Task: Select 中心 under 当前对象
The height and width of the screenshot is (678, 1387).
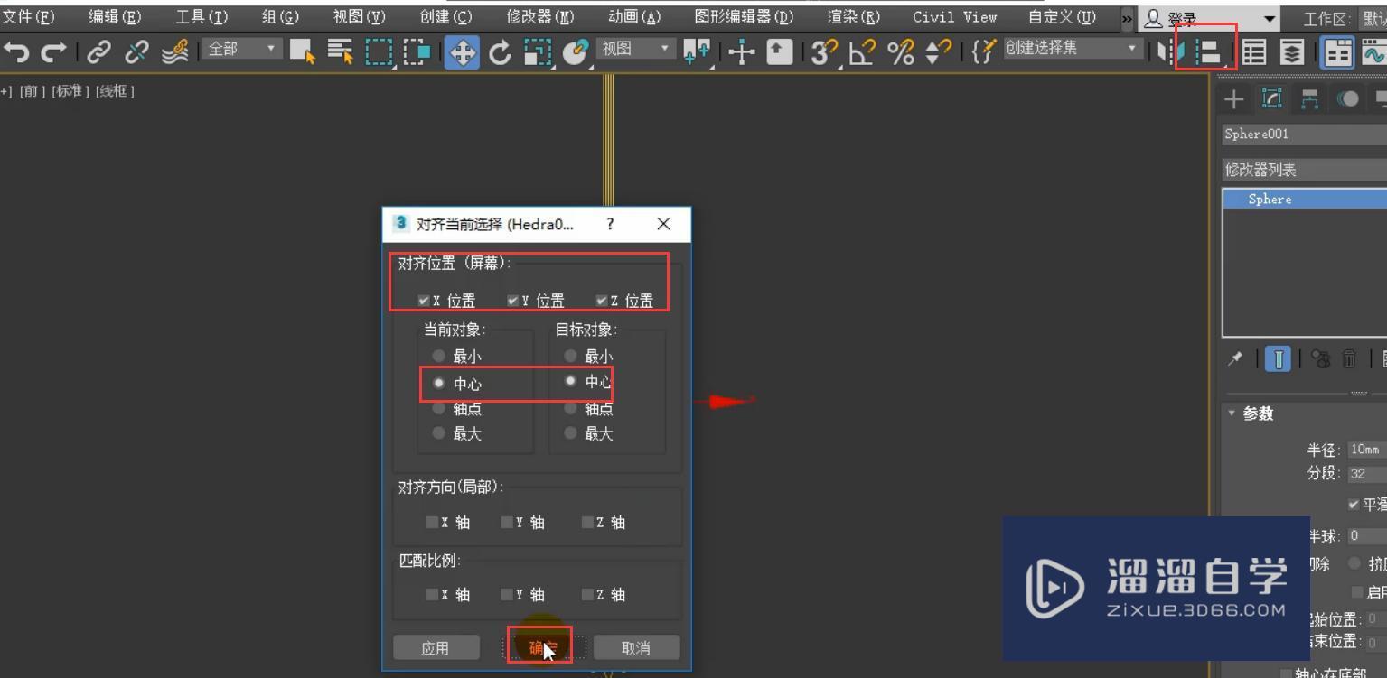Action: [x=439, y=383]
